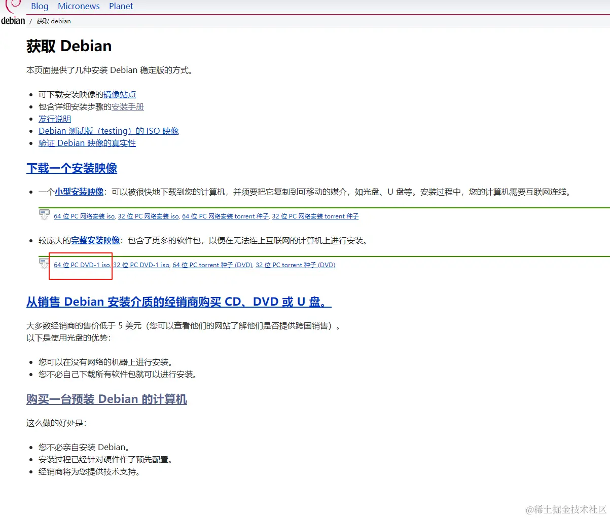
Task: Download 64 位 PC 网络安装 iso
Action: coord(84,216)
